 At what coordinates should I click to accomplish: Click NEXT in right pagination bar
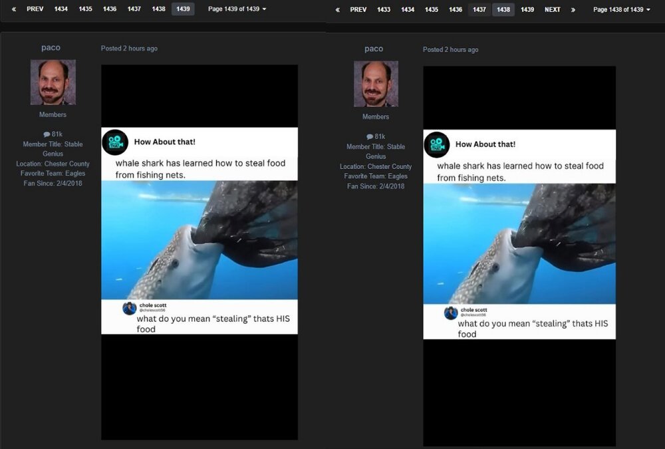[x=552, y=9]
